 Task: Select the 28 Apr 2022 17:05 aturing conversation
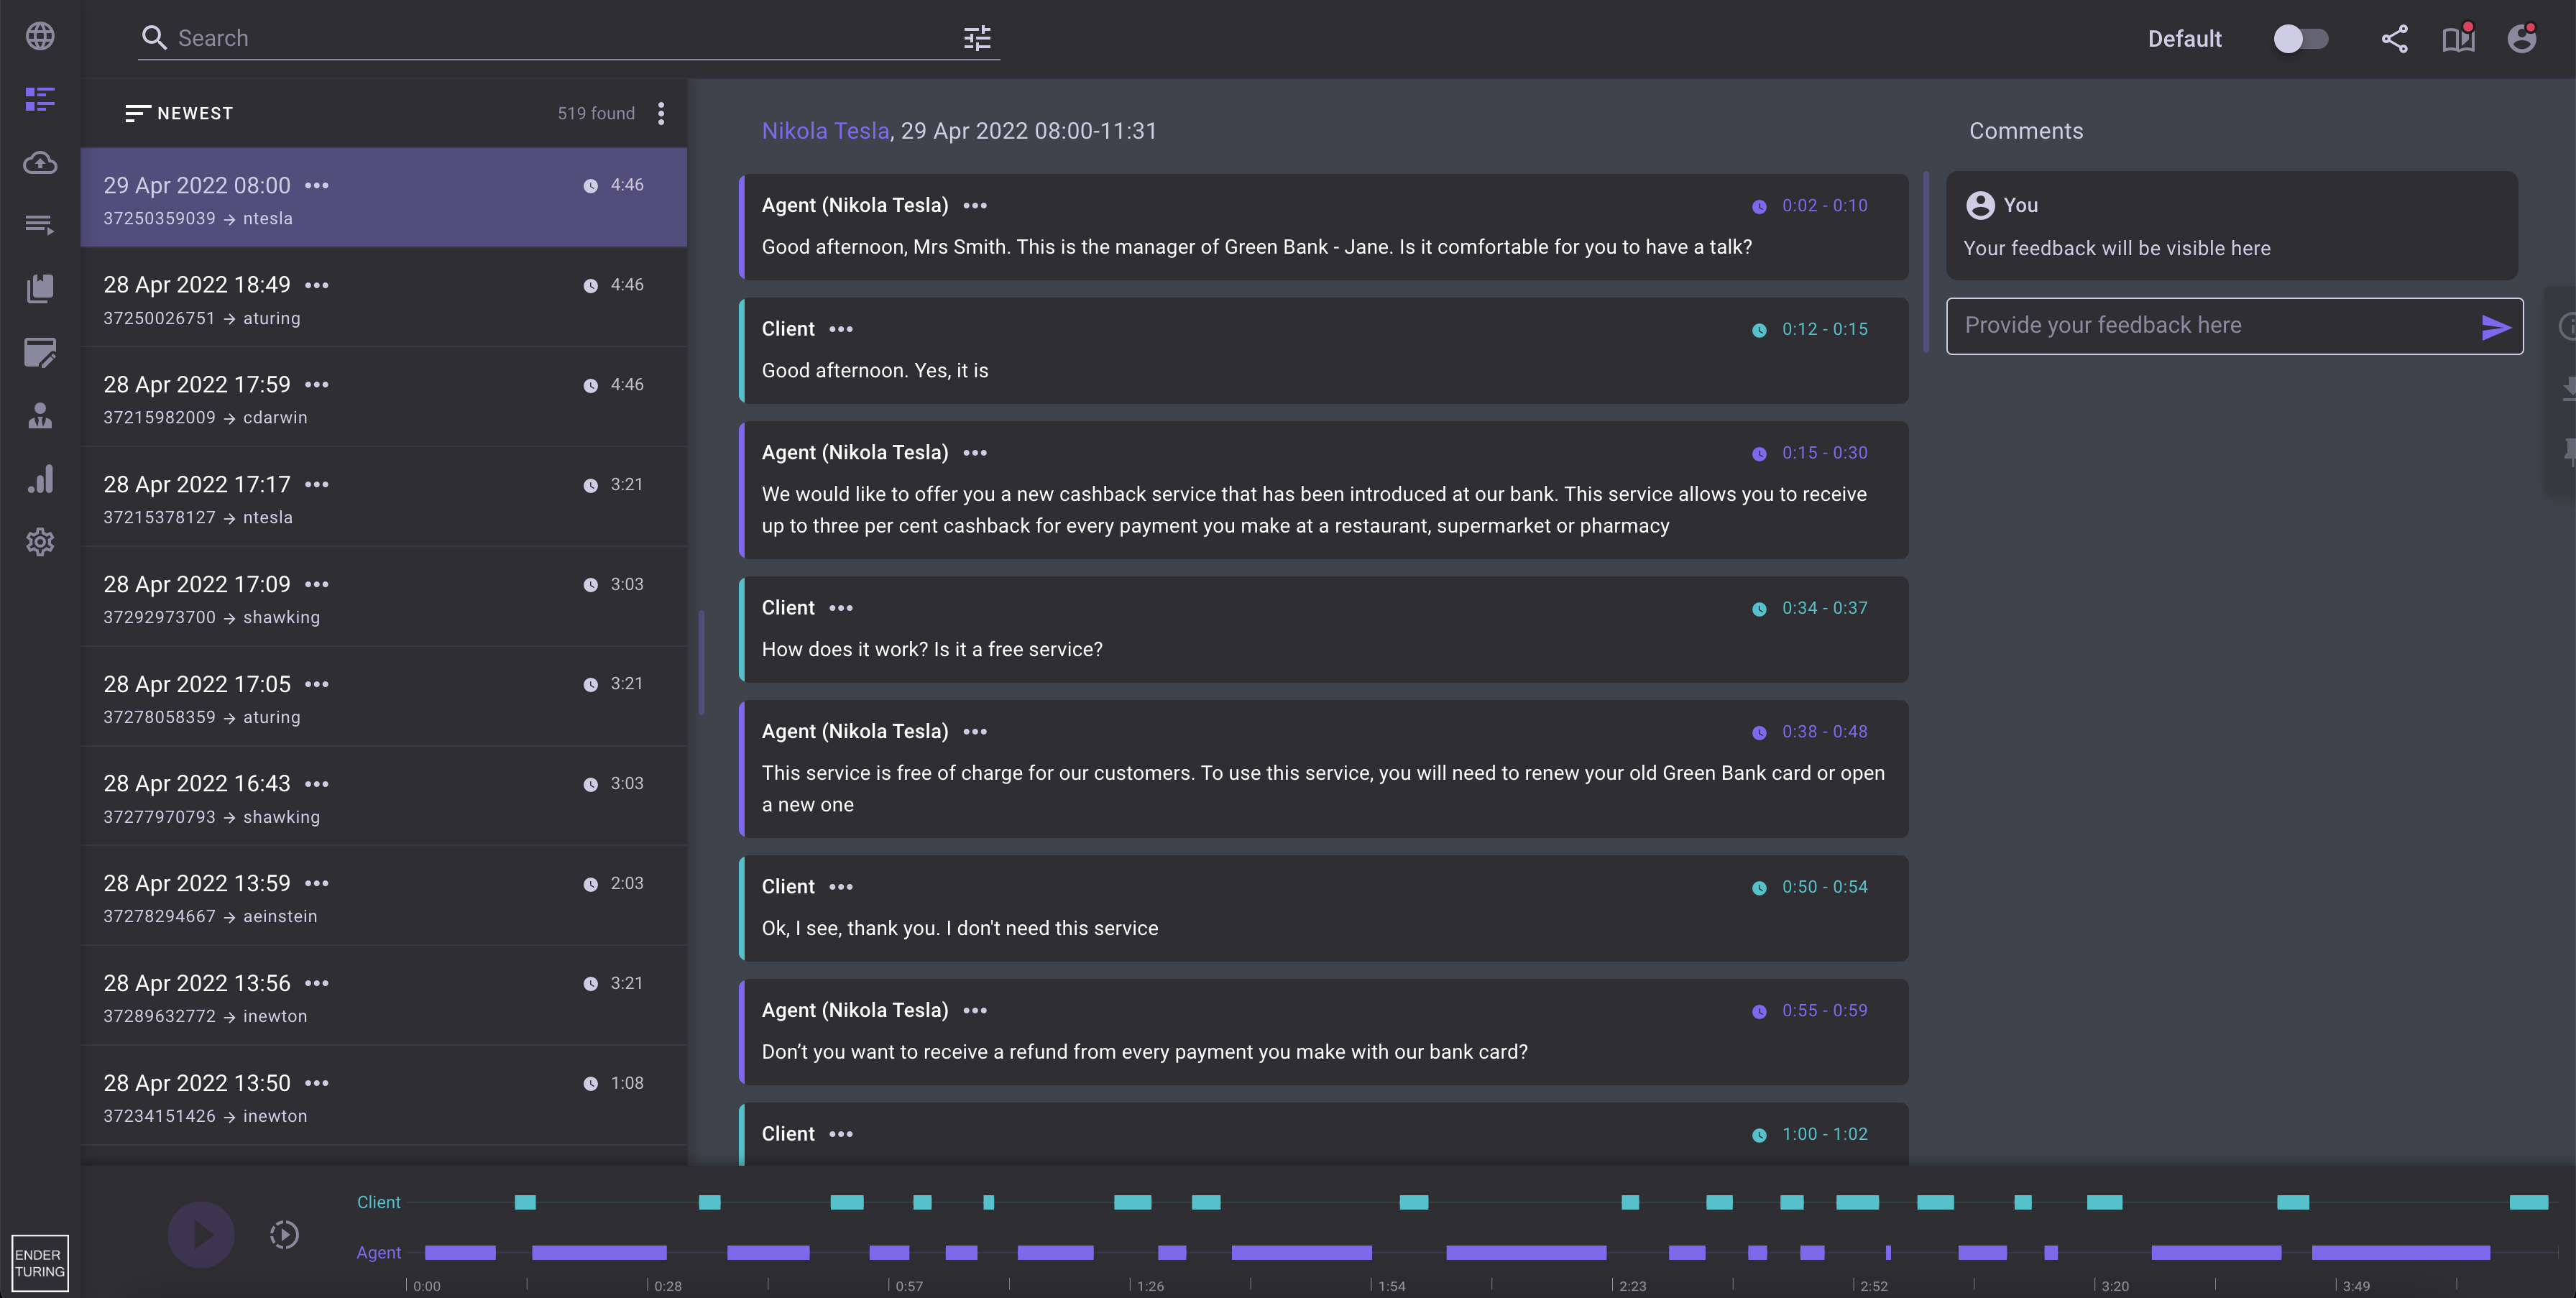click(x=383, y=696)
